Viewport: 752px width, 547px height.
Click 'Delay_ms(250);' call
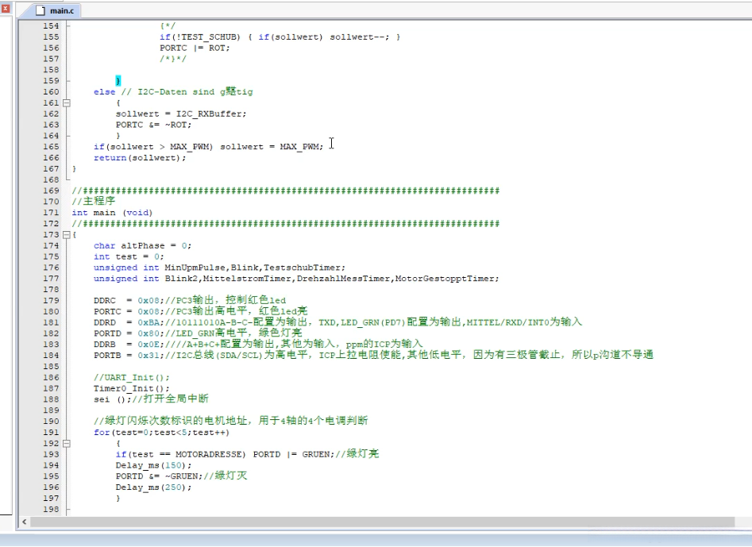coord(153,487)
